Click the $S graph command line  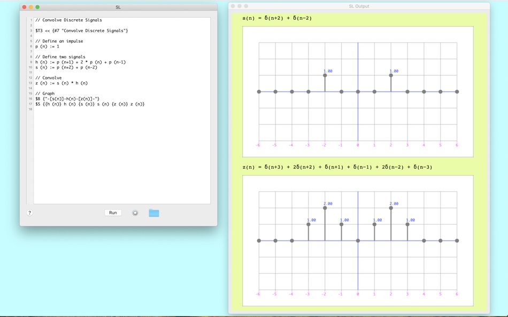[90, 104]
